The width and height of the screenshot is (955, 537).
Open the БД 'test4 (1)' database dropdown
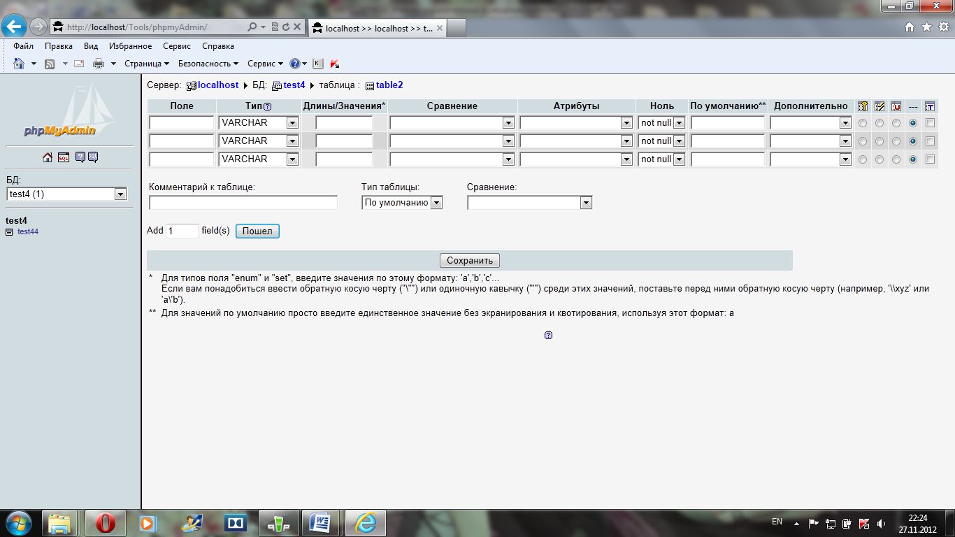67,194
